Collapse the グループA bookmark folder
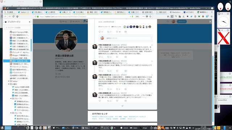232x130 pixels. (x=11, y=99)
